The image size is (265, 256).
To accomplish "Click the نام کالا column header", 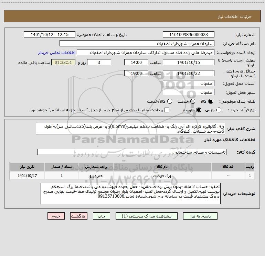I will [162, 167].
